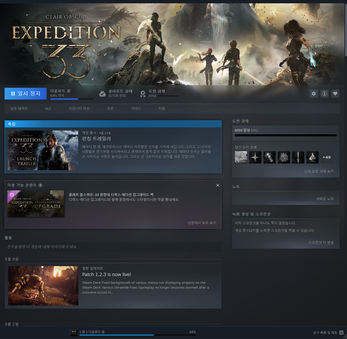Viewport: 347px width, 339px height.
Task: Open the first locked achievement thumbnail
Action: [x=241, y=157]
